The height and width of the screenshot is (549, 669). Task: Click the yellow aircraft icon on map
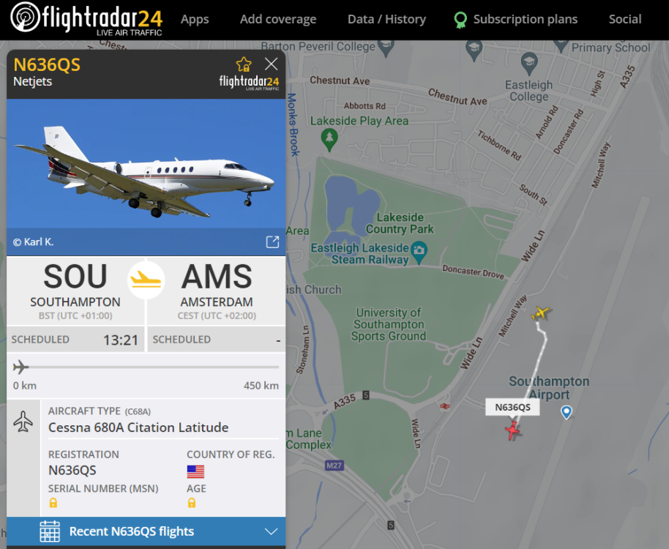point(541,313)
